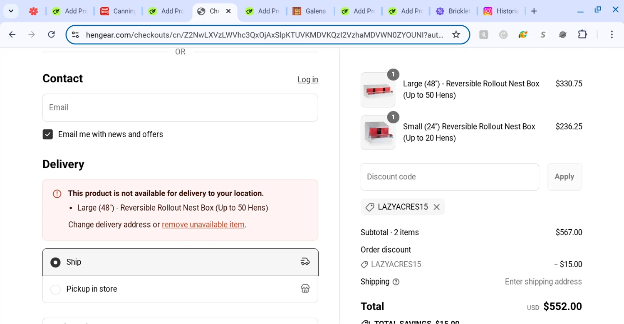Click the Small 24" nest box thumbnail
The width and height of the screenshot is (624, 324).
click(378, 133)
